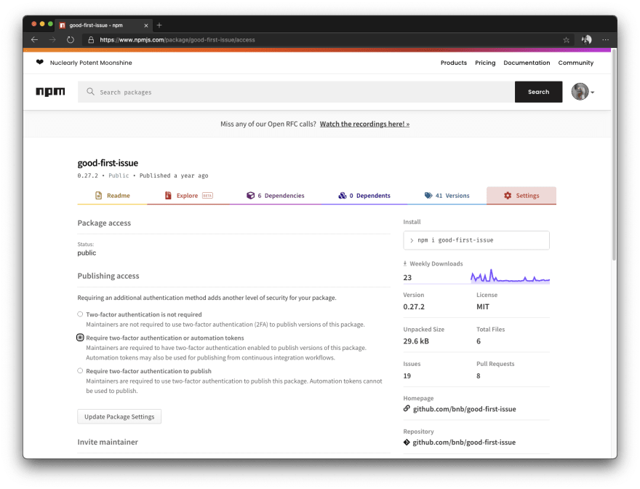Click the 'MIT' license value

(482, 306)
